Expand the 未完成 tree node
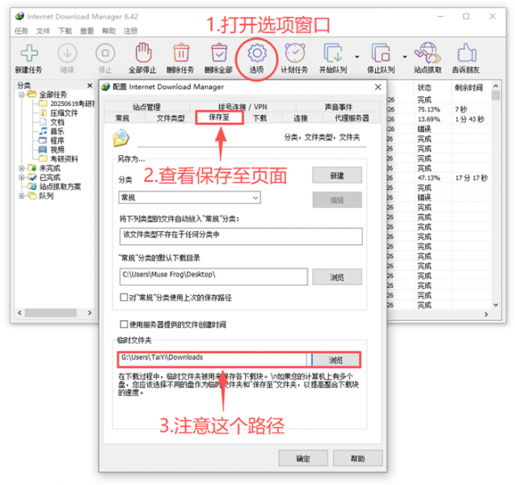Viewport: 515px width, 485px height. tap(22, 168)
